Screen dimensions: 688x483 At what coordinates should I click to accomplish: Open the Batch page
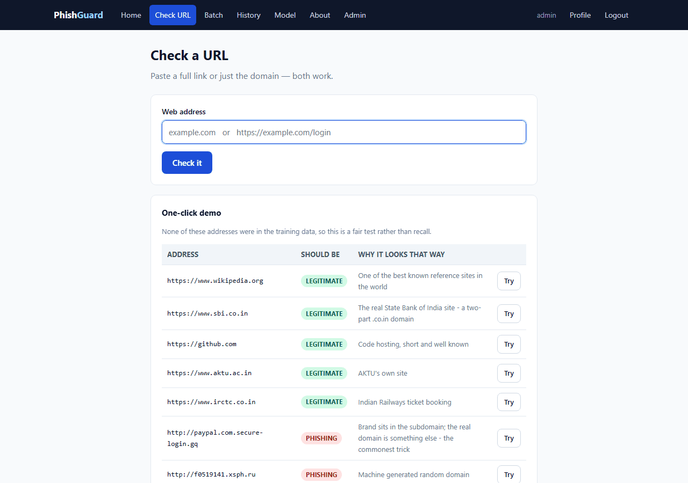(x=213, y=15)
